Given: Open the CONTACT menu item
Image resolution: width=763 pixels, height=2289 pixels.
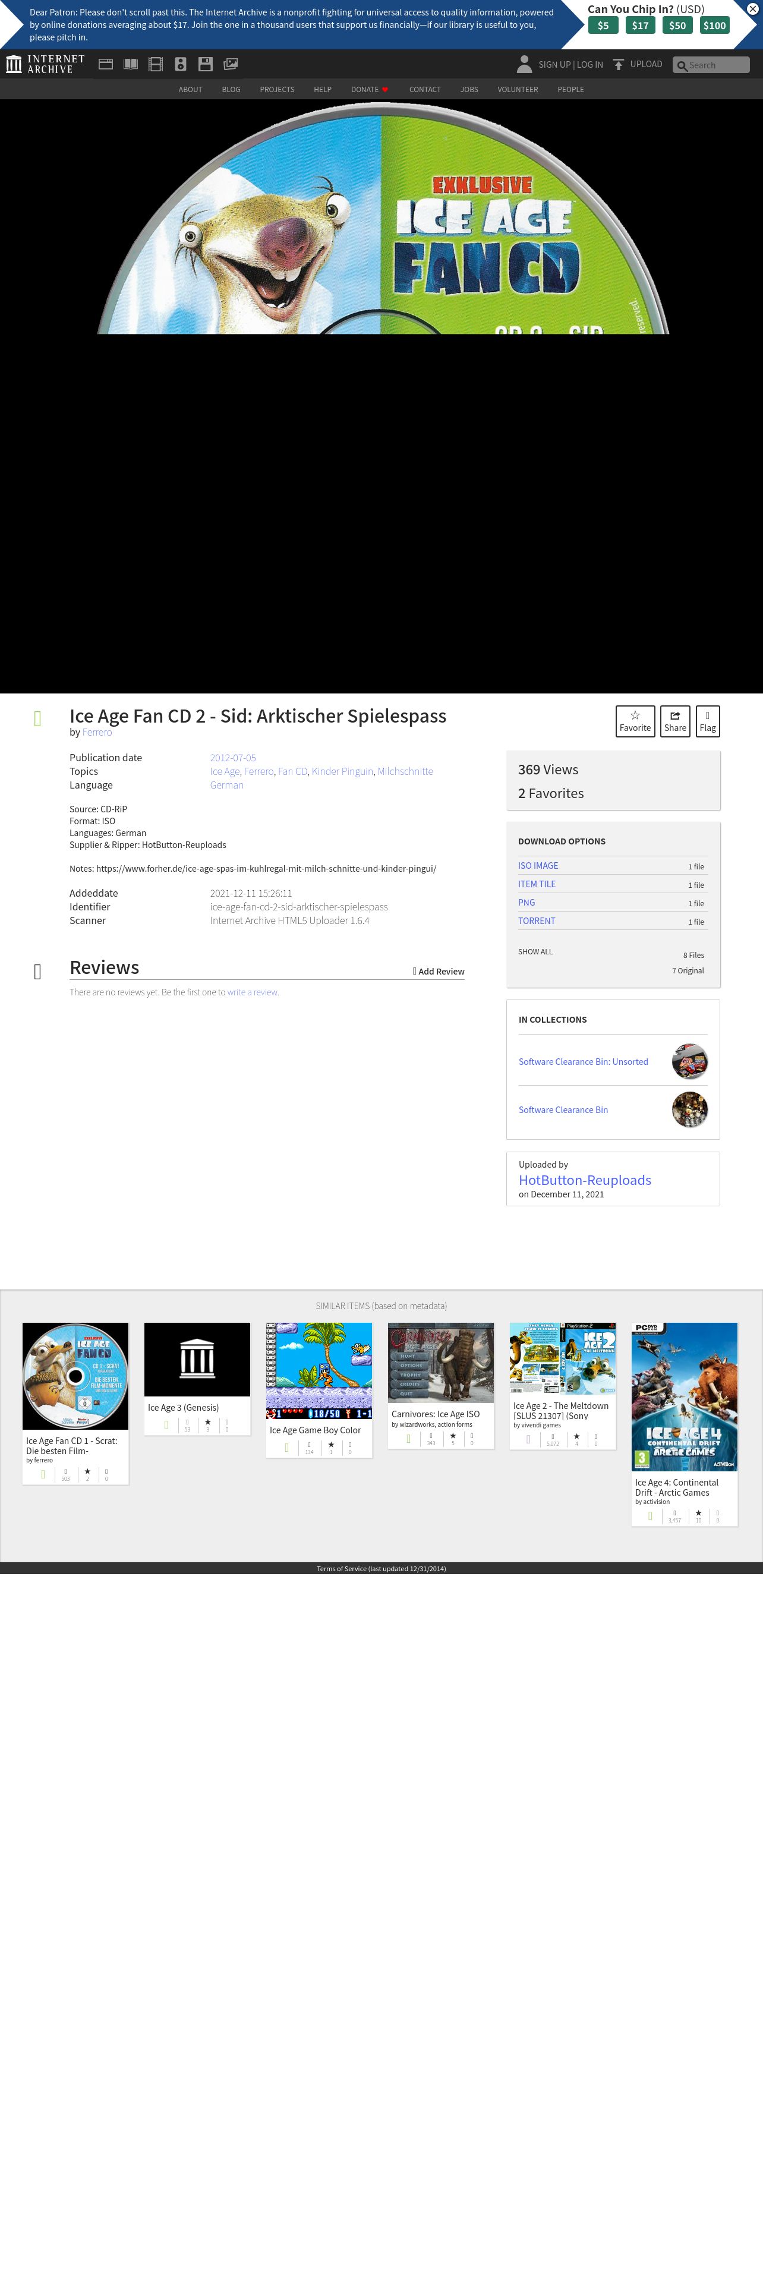Looking at the screenshot, I should [x=424, y=90].
